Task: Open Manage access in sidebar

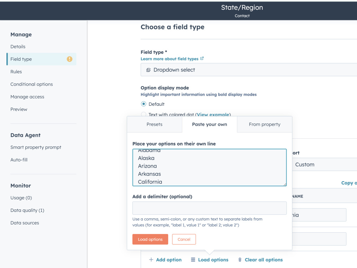Action: [x=27, y=96]
